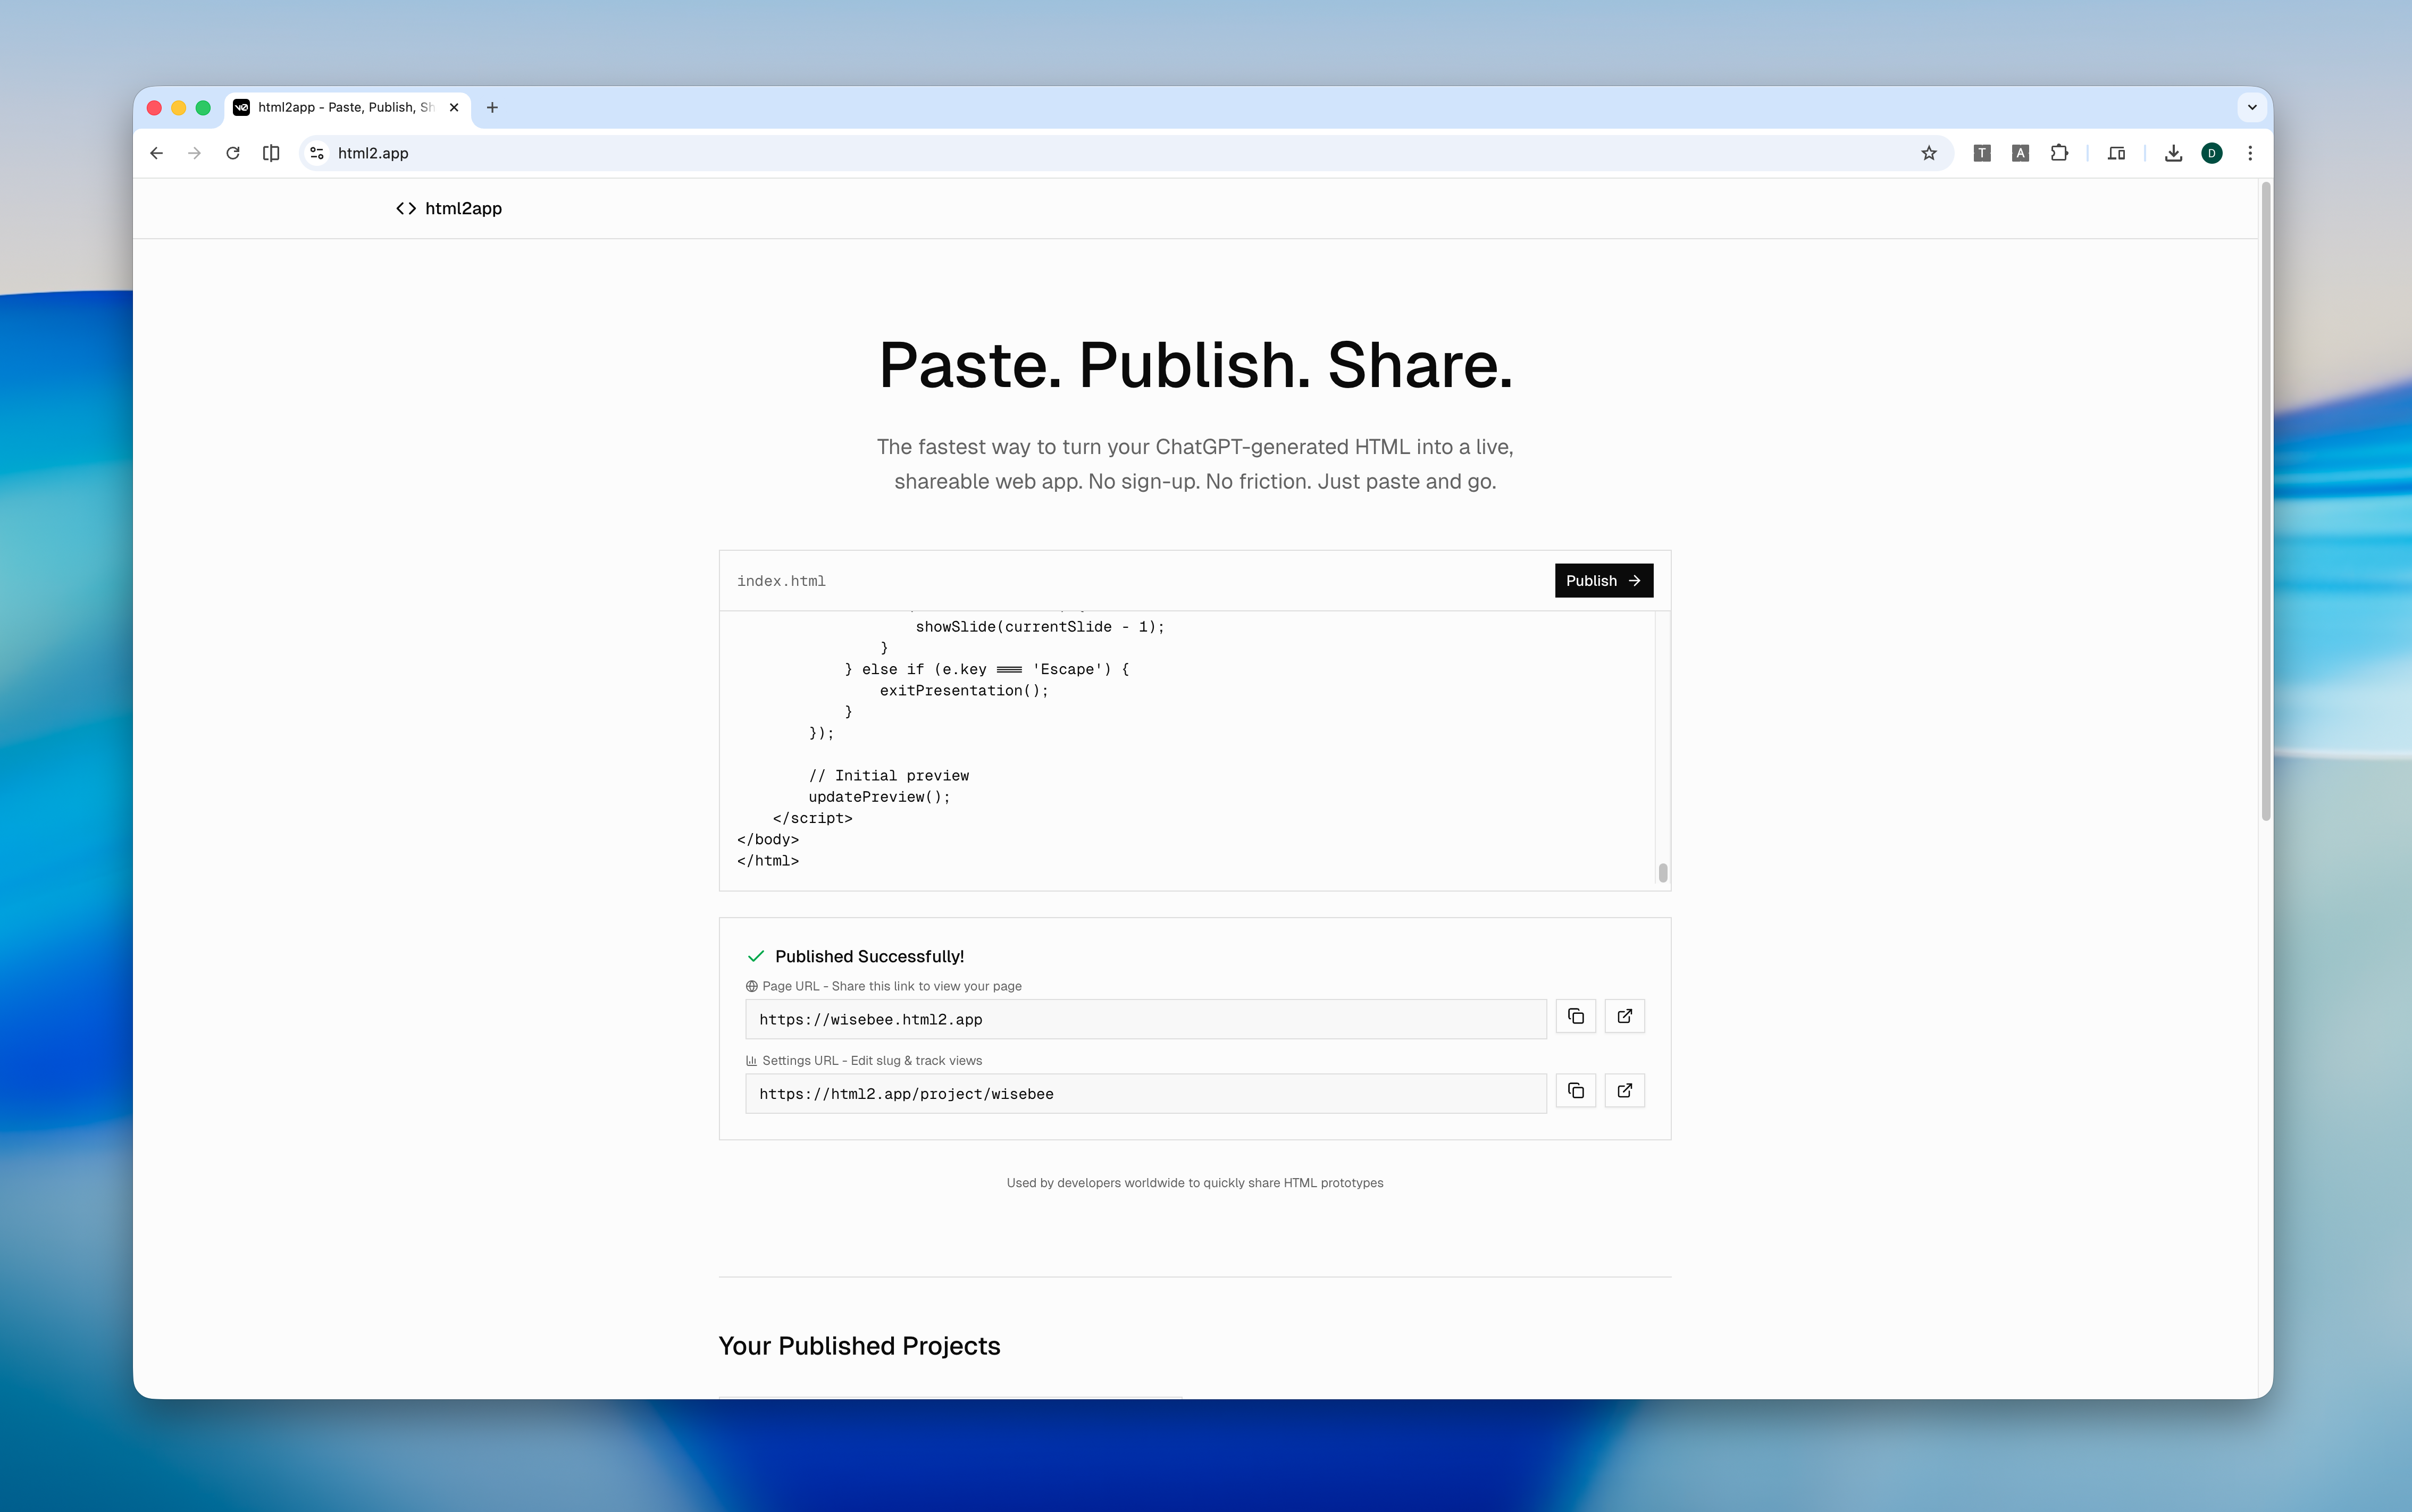Viewport: 2412px width, 1512px height.
Task: Copy the Settings URL using the copy icon
Action: [1575, 1090]
